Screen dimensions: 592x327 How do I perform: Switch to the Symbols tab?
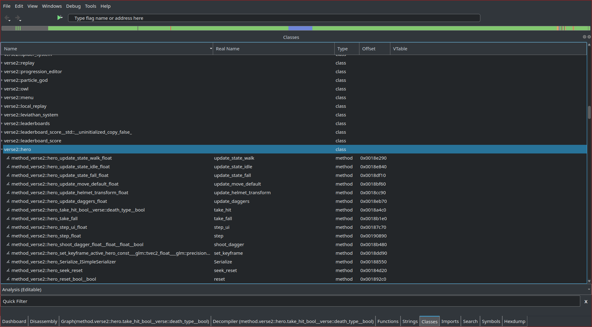coord(491,321)
